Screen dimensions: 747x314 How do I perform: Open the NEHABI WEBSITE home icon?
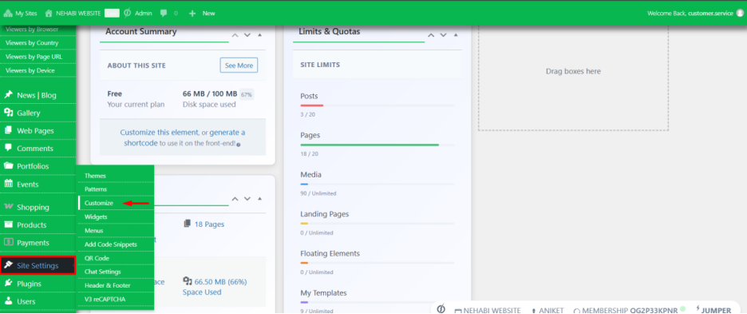pyautogui.click(x=48, y=14)
